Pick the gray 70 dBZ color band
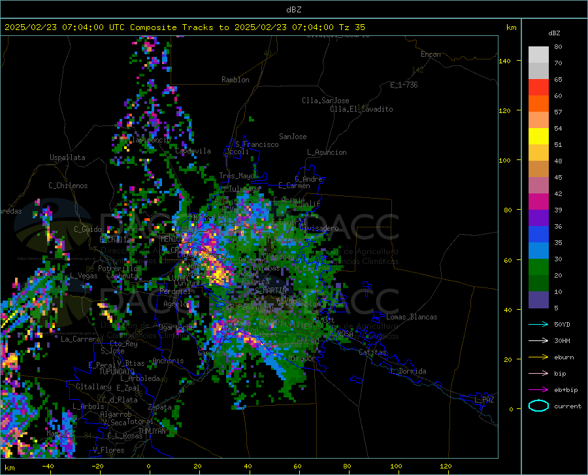The width and height of the screenshot is (588, 475). 538,71
